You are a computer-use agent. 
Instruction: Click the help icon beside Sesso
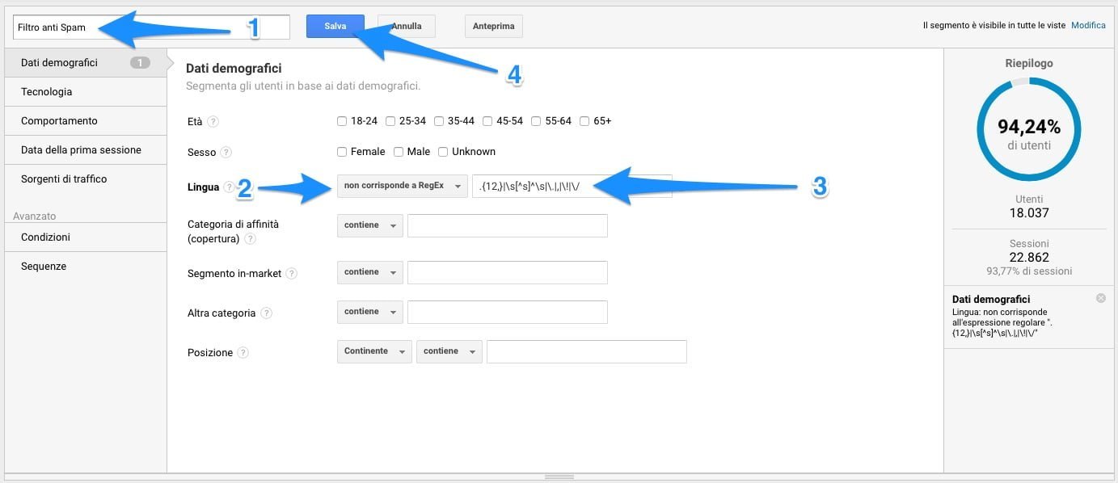point(226,152)
